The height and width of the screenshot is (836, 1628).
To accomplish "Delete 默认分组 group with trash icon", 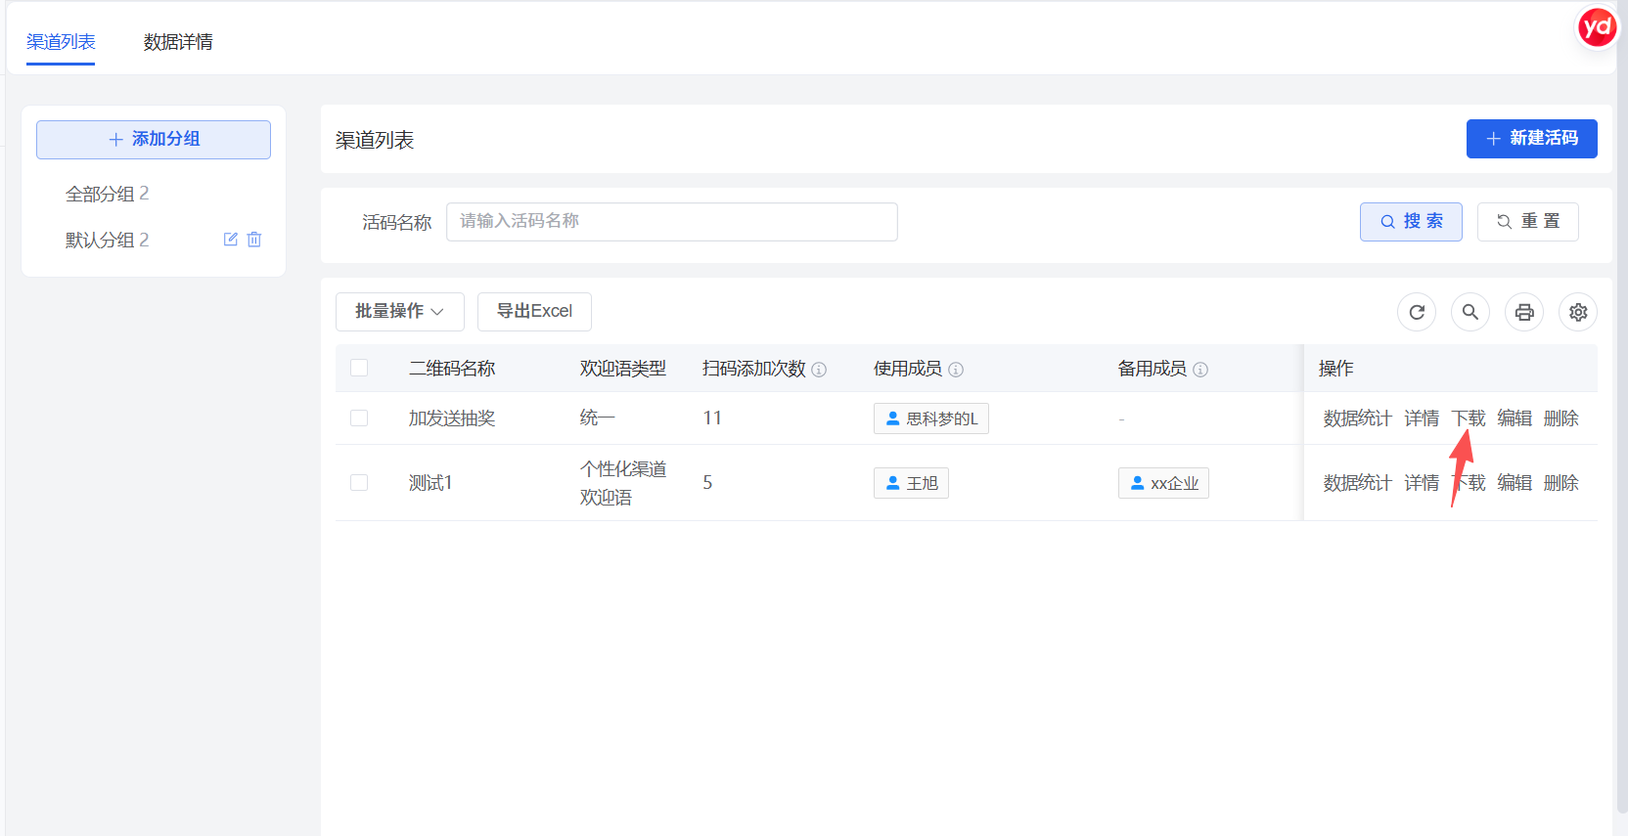I will 254,240.
